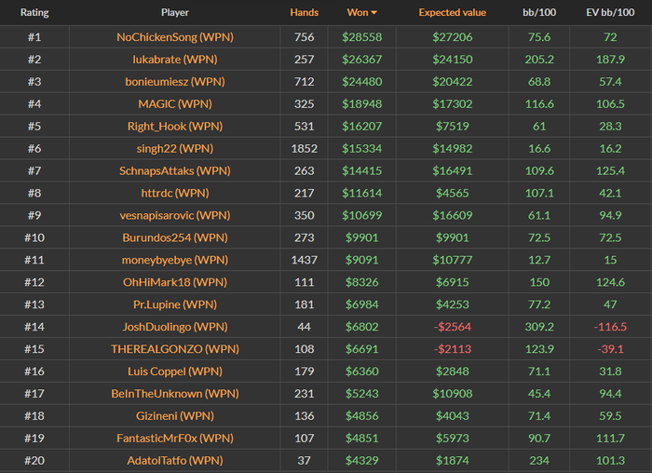Open NoChickenSong (WPN) player profile
Screen dimensions: 652x473
coord(174,37)
